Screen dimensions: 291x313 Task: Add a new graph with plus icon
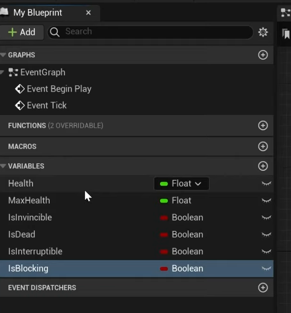(263, 55)
